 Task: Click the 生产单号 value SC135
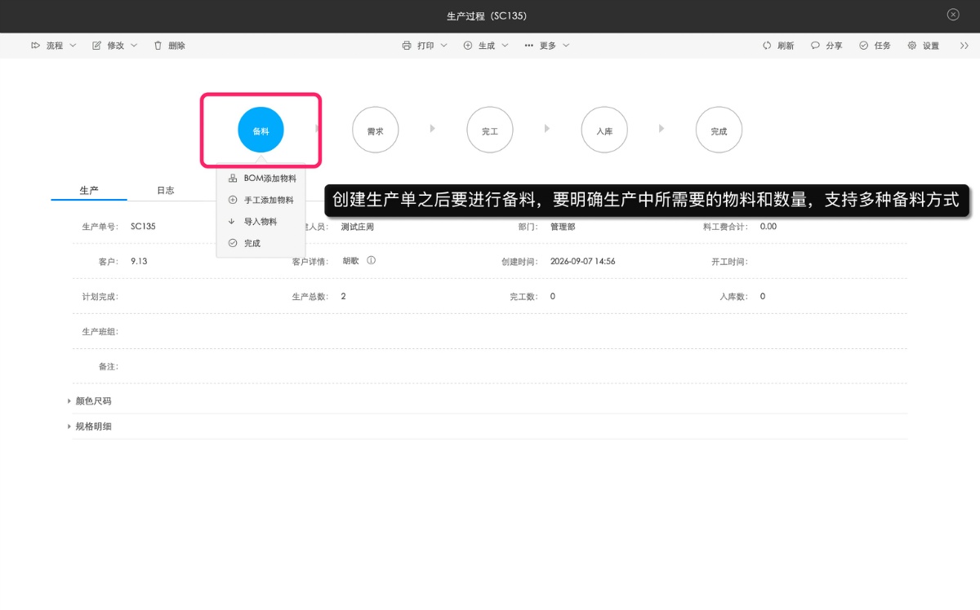(143, 227)
